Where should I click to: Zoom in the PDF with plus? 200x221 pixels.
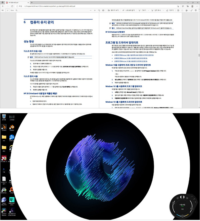(95, 10)
